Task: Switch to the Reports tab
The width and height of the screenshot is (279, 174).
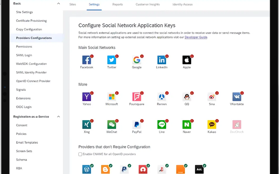Action: pyautogui.click(x=118, y=5)
